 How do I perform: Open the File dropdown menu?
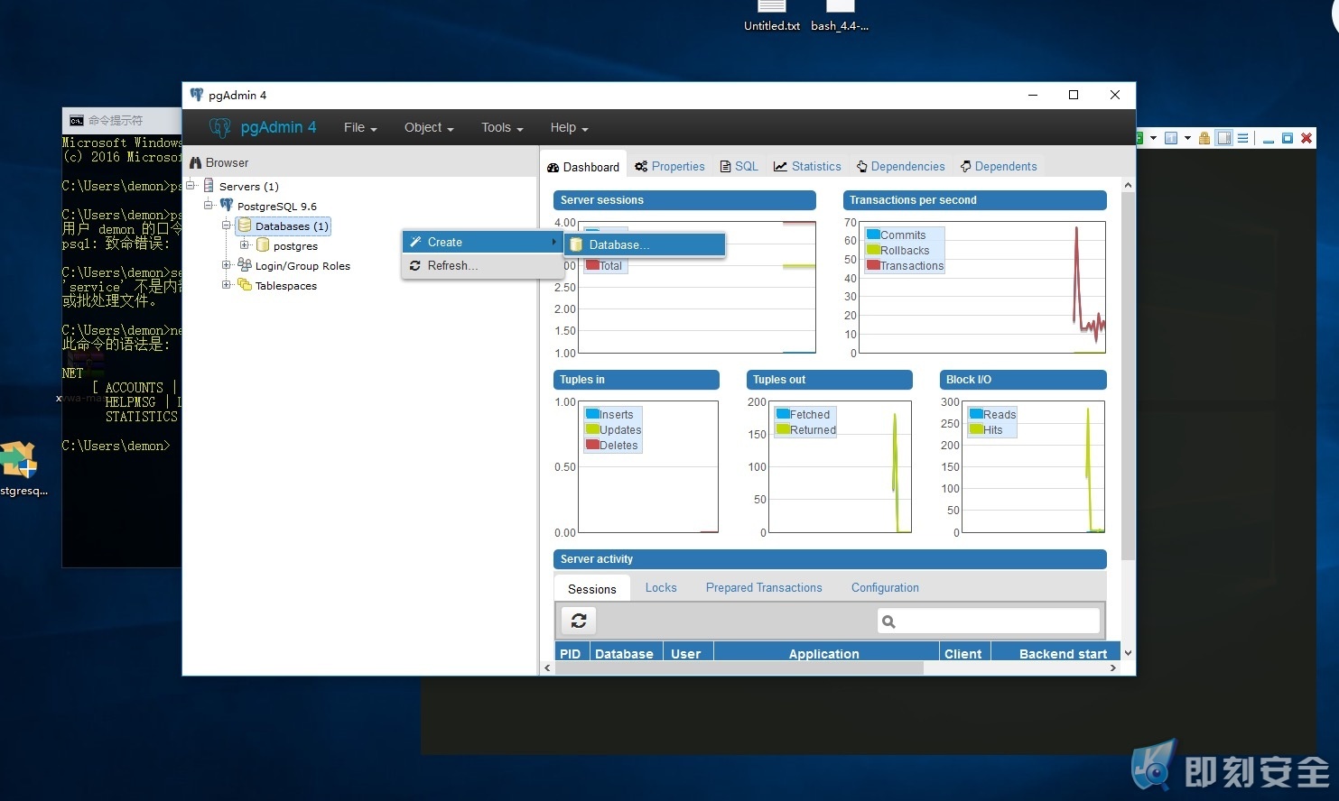tap(360, 128)
